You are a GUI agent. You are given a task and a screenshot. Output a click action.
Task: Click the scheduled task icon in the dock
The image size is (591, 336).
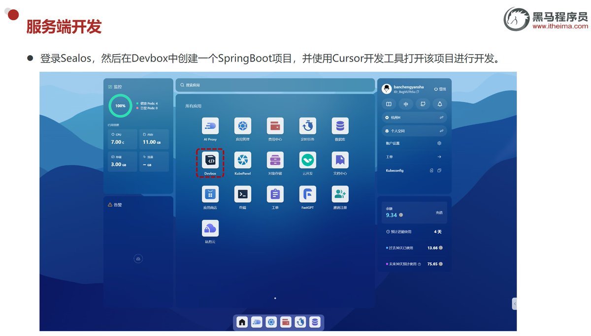[x=300, y=322]
